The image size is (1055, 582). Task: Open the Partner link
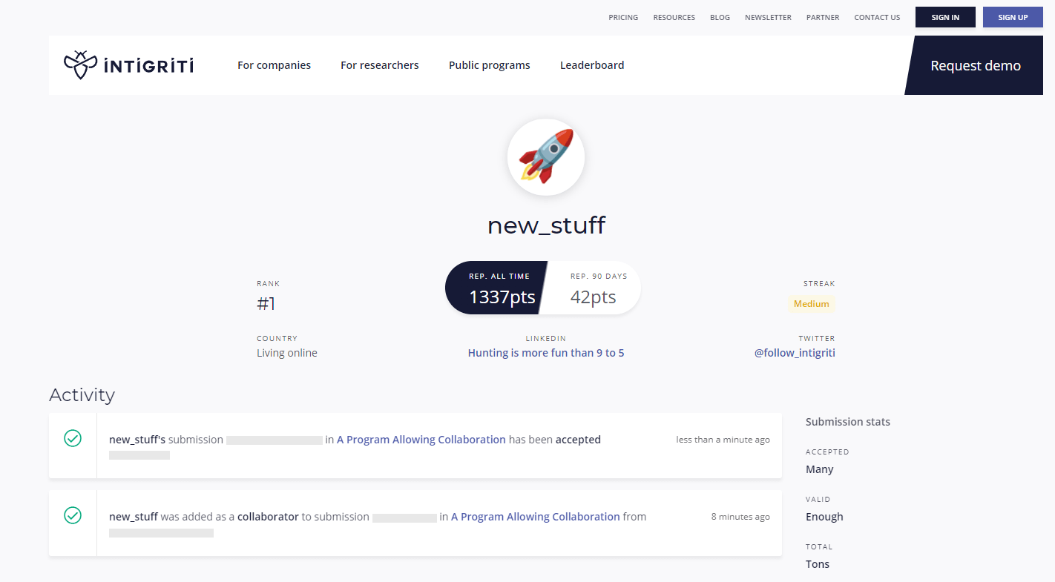(823, 17)
